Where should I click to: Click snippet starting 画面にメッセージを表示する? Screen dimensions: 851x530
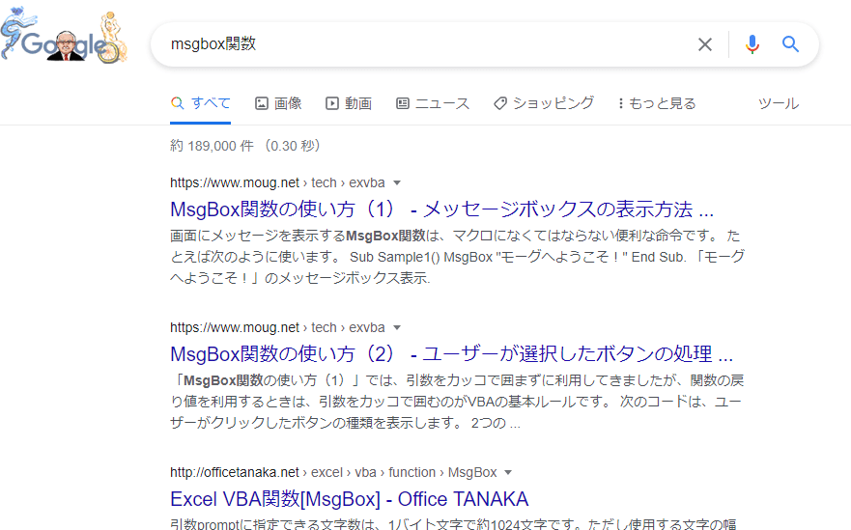point(457,257)
